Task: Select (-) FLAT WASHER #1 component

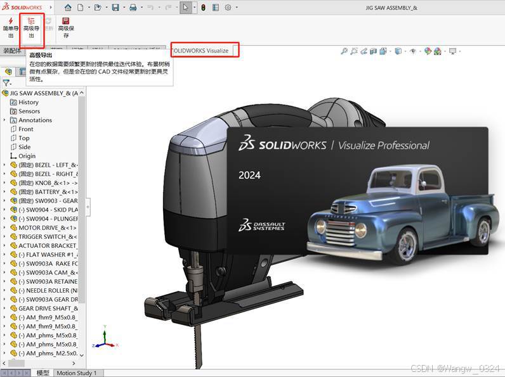Action: (x=44, y=255)
